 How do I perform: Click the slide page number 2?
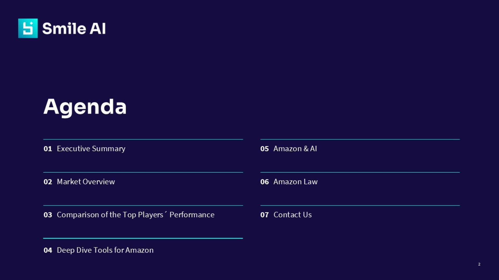click(x=479, y=264)
